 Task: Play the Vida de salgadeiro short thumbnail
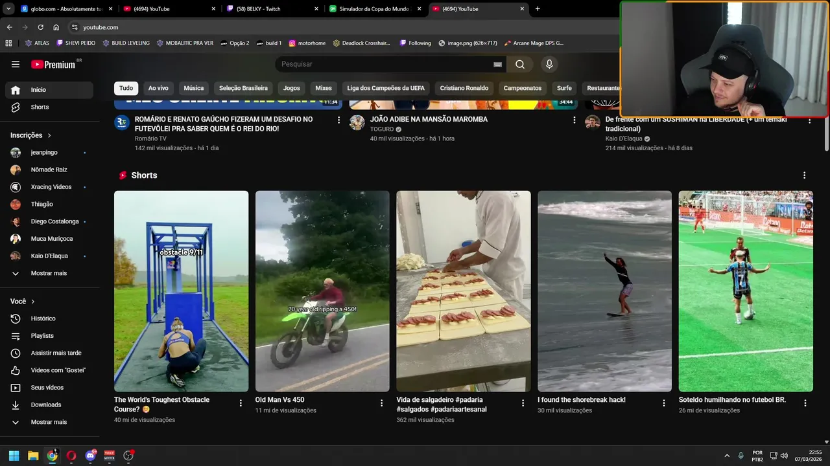[x=464, y=291]
